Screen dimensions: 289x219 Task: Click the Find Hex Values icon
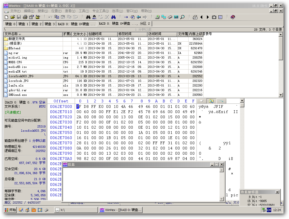point(94,17)
